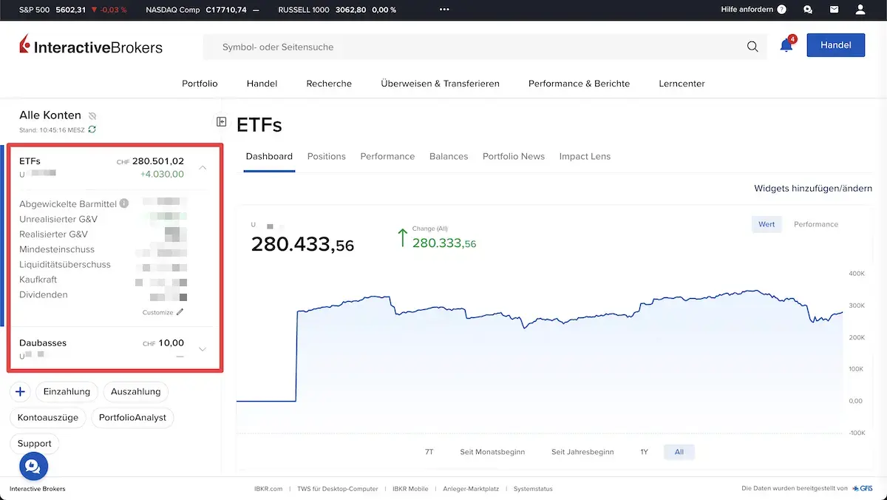Screen dimensions: 887x500
Task: Open the Recherche navigation menu
Action: coord(329,84)
